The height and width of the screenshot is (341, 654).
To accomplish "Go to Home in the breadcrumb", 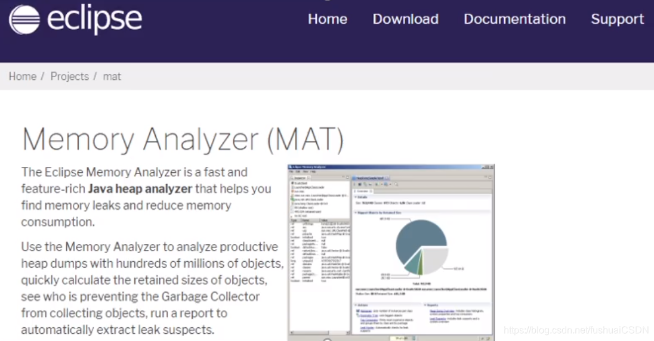I will (x=23, y=76).
